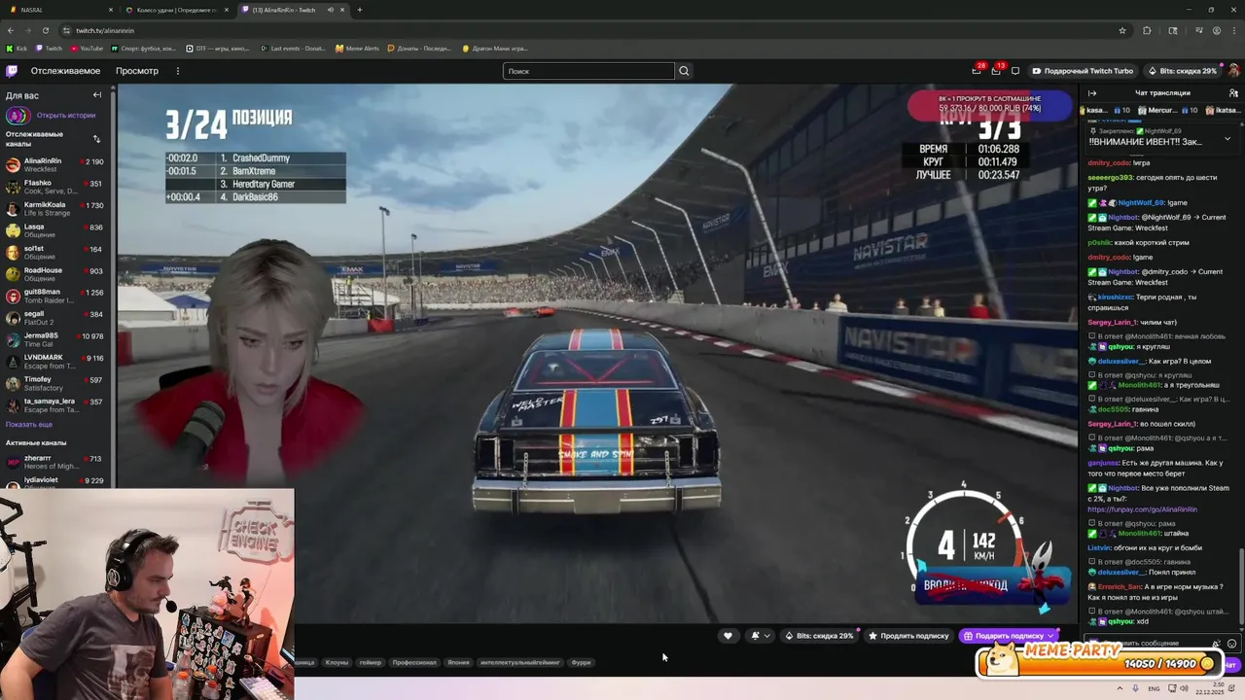1245x700 pixels.
Task: Open RoadHouse channel in sidebar
Action: [54, 274]
